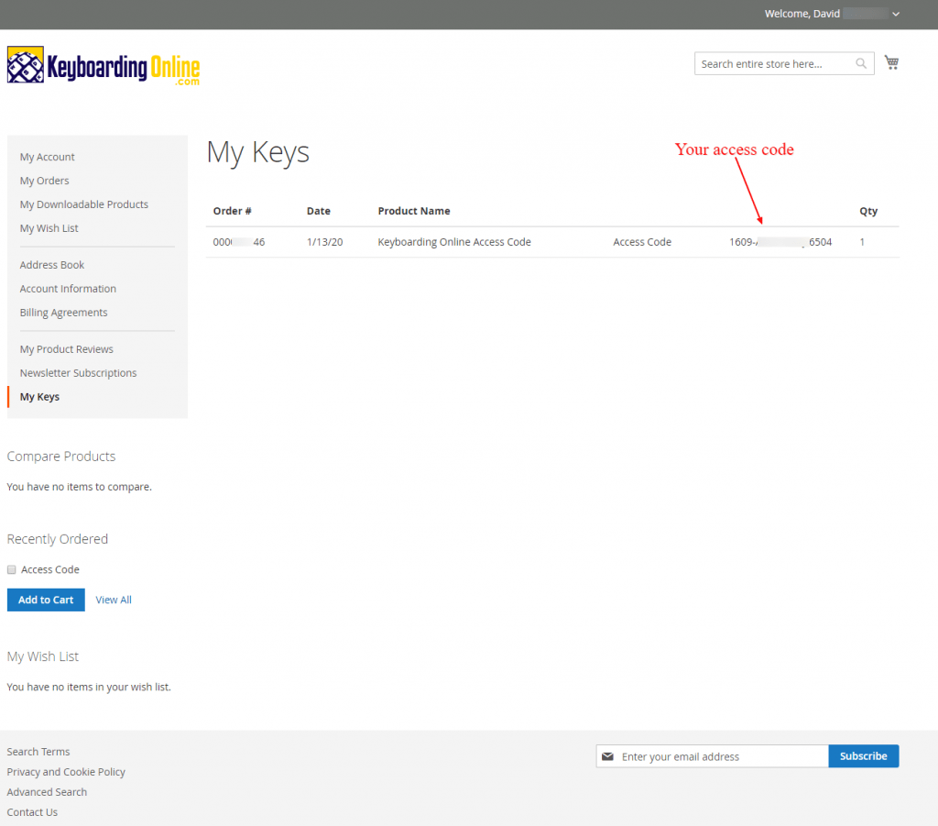Screen dimensions: 938x826
Task: Click the Compare Products heading
Action: coord(61,457)
